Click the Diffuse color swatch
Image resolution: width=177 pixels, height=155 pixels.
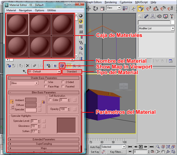(31, 105)
